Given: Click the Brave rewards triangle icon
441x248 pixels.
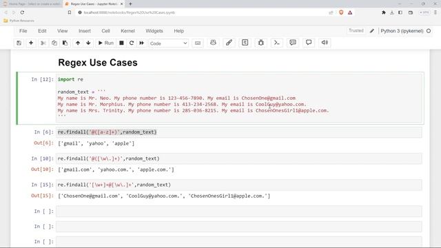Looking at the screenshot, I should tap(350, 12).
